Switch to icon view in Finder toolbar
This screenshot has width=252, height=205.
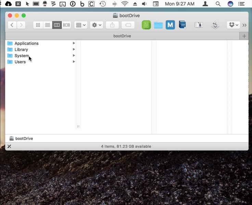click(38, 25)
